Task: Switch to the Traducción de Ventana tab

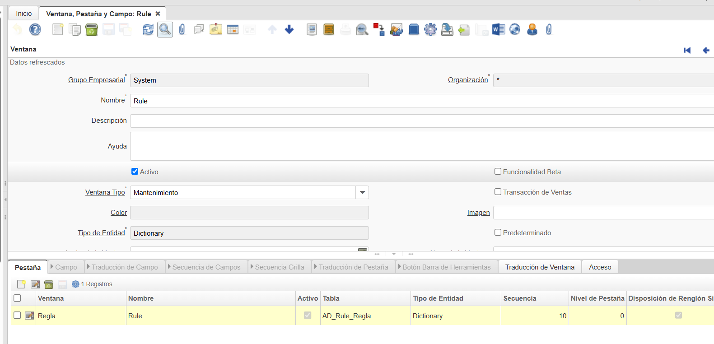Action: pos(540,267)
